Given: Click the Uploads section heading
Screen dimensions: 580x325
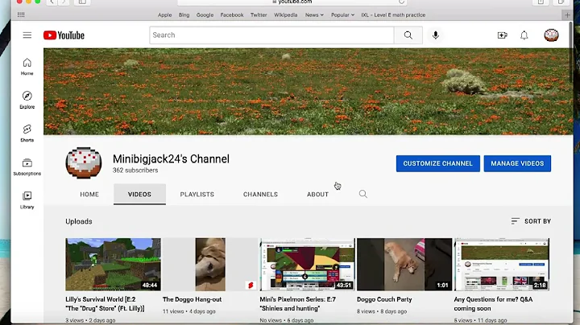Looking at the screenshot, I should pos(79,221).
